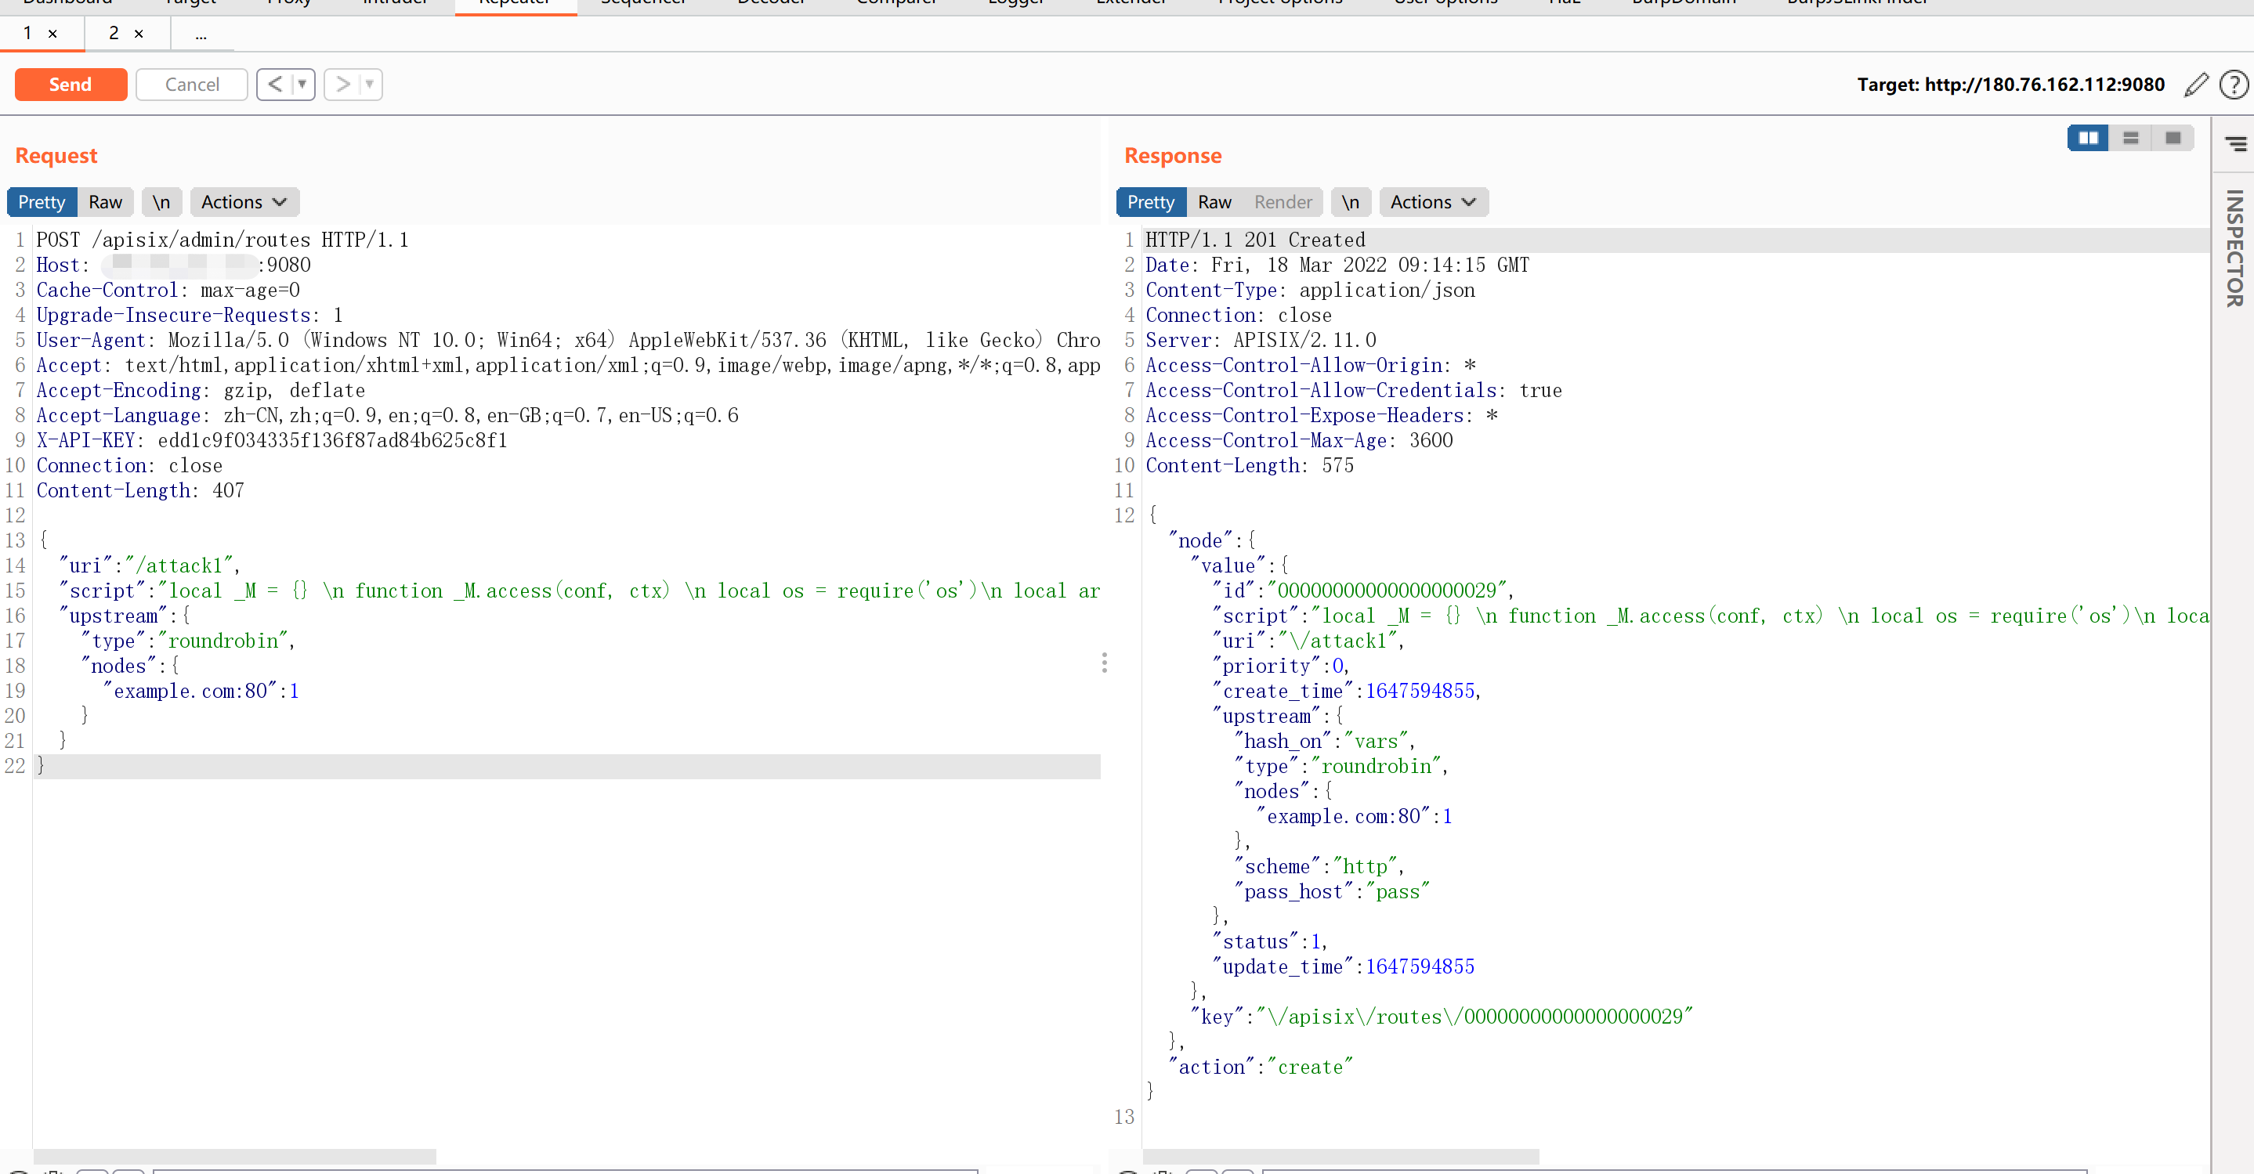
Task: Toggle non-printing characters in Response panel
Action: coord(1350,202)
